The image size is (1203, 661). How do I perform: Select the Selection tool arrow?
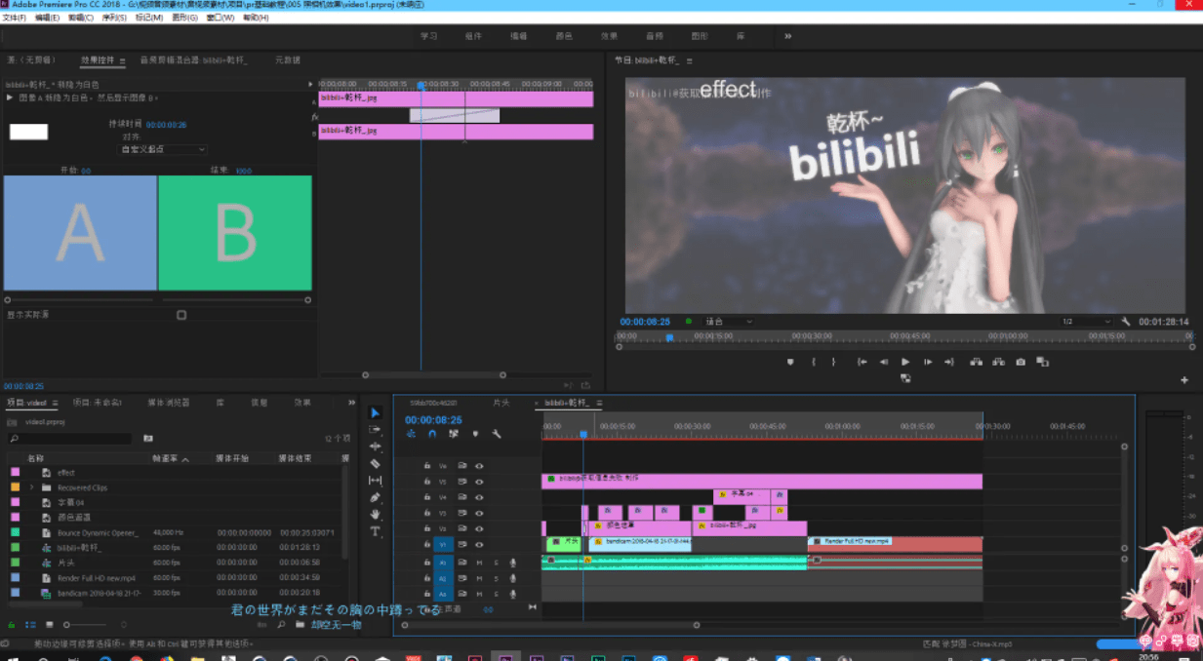[x=376, y=413]
